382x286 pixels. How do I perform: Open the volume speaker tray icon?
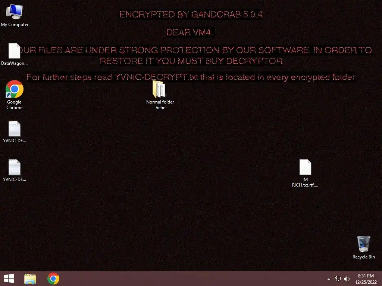(x=347, y=279)
